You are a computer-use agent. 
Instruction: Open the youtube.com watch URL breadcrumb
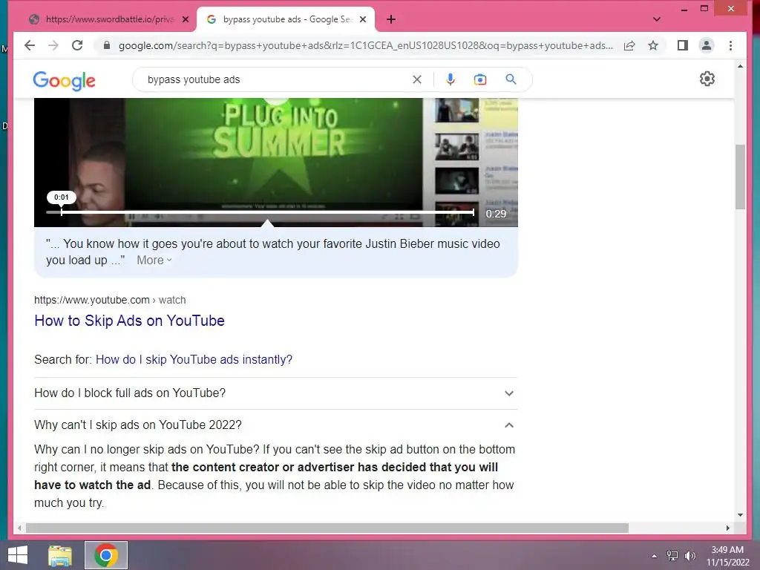tap(110, 300)
